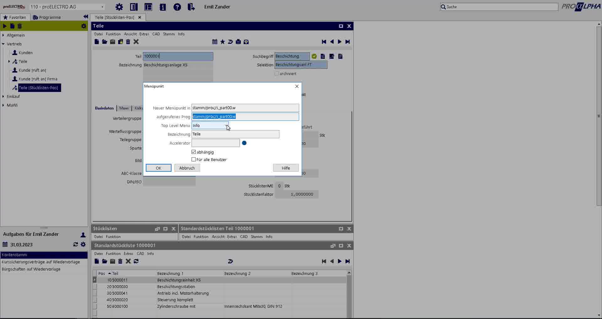Screen dimensions: 602x319
Task: Toggle the sidebar panel layout icon
Action: coord(134,7)
